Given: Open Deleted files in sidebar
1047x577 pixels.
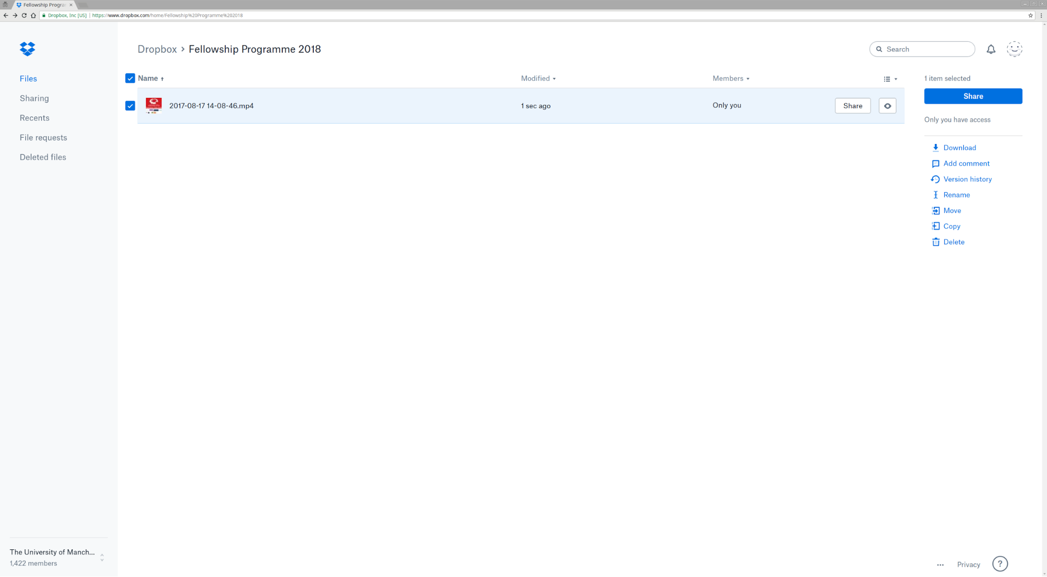Looking at the screenshot, I should pyautogui.click(x=43, y=157).
